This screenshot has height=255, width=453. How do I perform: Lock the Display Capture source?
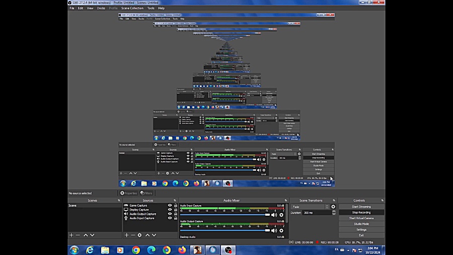(x=175, y=210)
